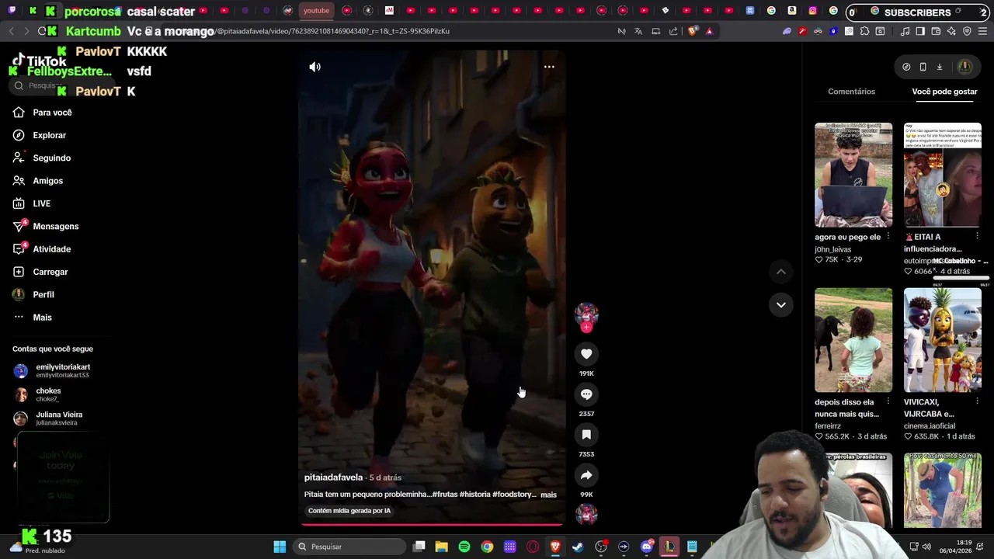Open Brave Rewards triangle icon
Image resolution: width=994 pixels, height=559 pixels.
click(709, 31)
